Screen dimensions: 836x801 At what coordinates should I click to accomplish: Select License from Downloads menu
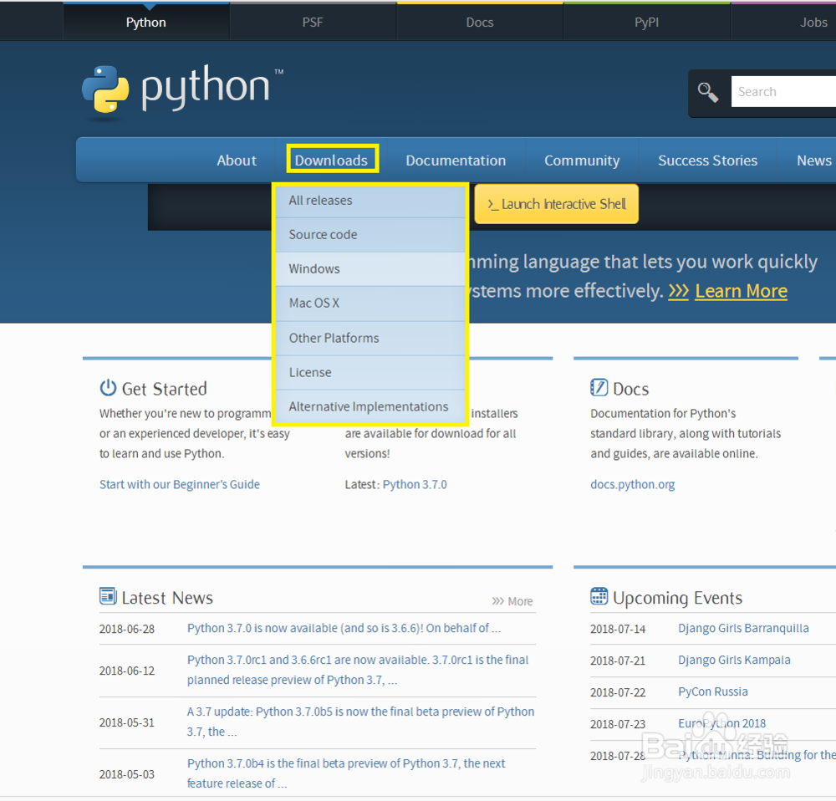pyautogui.click(x=370, y=372)
